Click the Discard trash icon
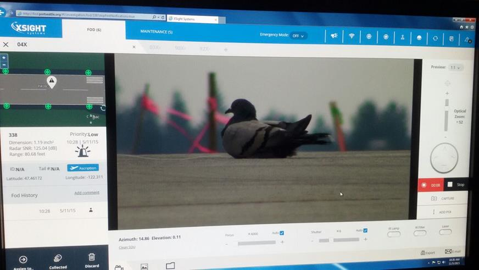 92,261
